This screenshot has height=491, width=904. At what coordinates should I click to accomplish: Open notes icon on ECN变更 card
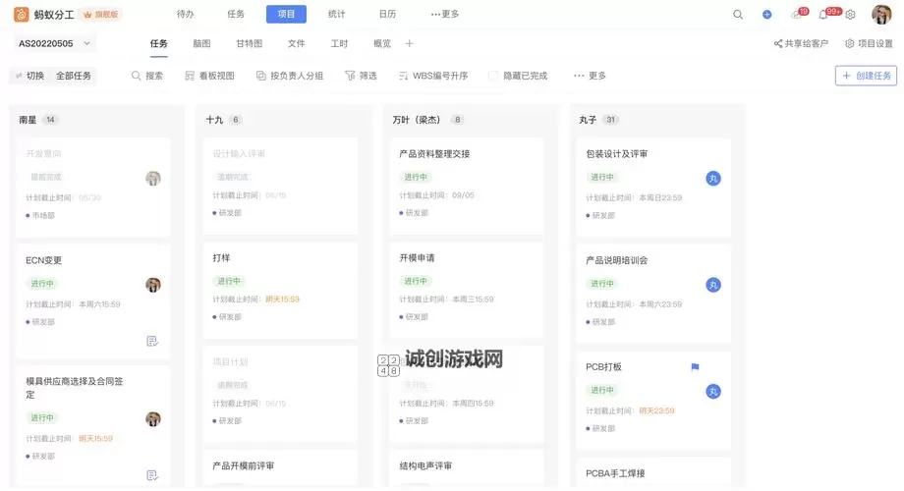(152, 341)
